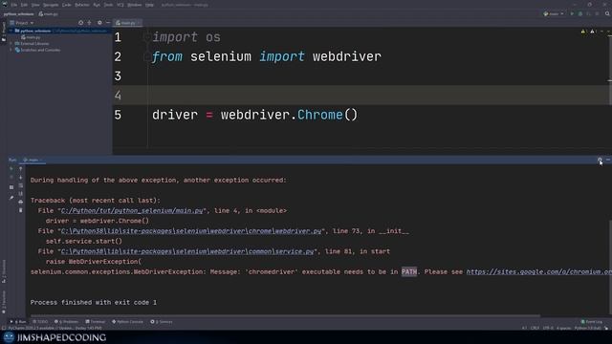Open the Run tool window tab at bottom
The image size is (612, 344).
coord(18,322)
